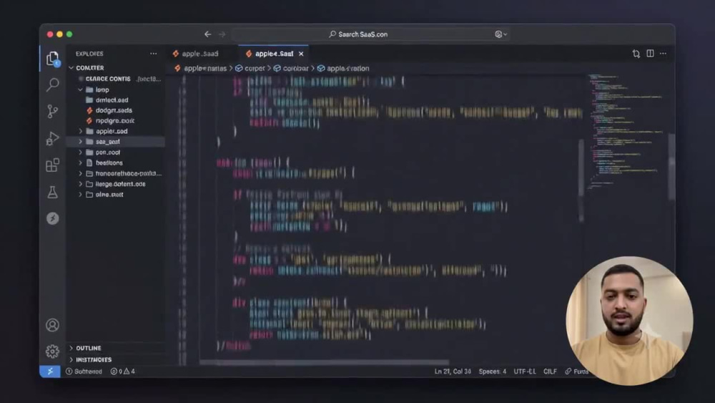Expand the folder starting with fronoerethoce
715x403 pixels.
[x=80, y=173]
